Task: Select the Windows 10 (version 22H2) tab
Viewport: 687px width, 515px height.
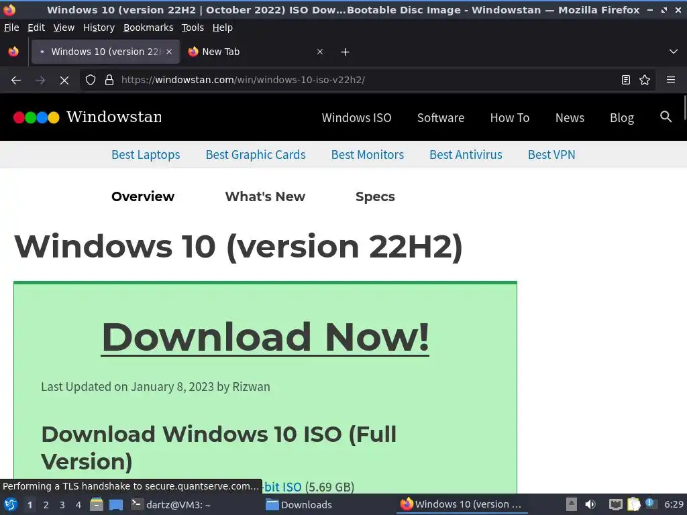Action: 105,52
